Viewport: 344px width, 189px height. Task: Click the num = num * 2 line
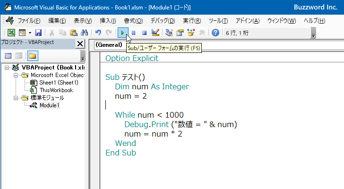153,134
